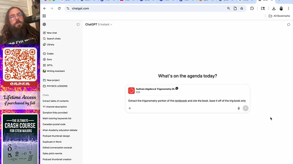Image resolution: width=293 pixels, height=164 pixels.
Task: Click into the prompt text field
Action: point(187,101)
